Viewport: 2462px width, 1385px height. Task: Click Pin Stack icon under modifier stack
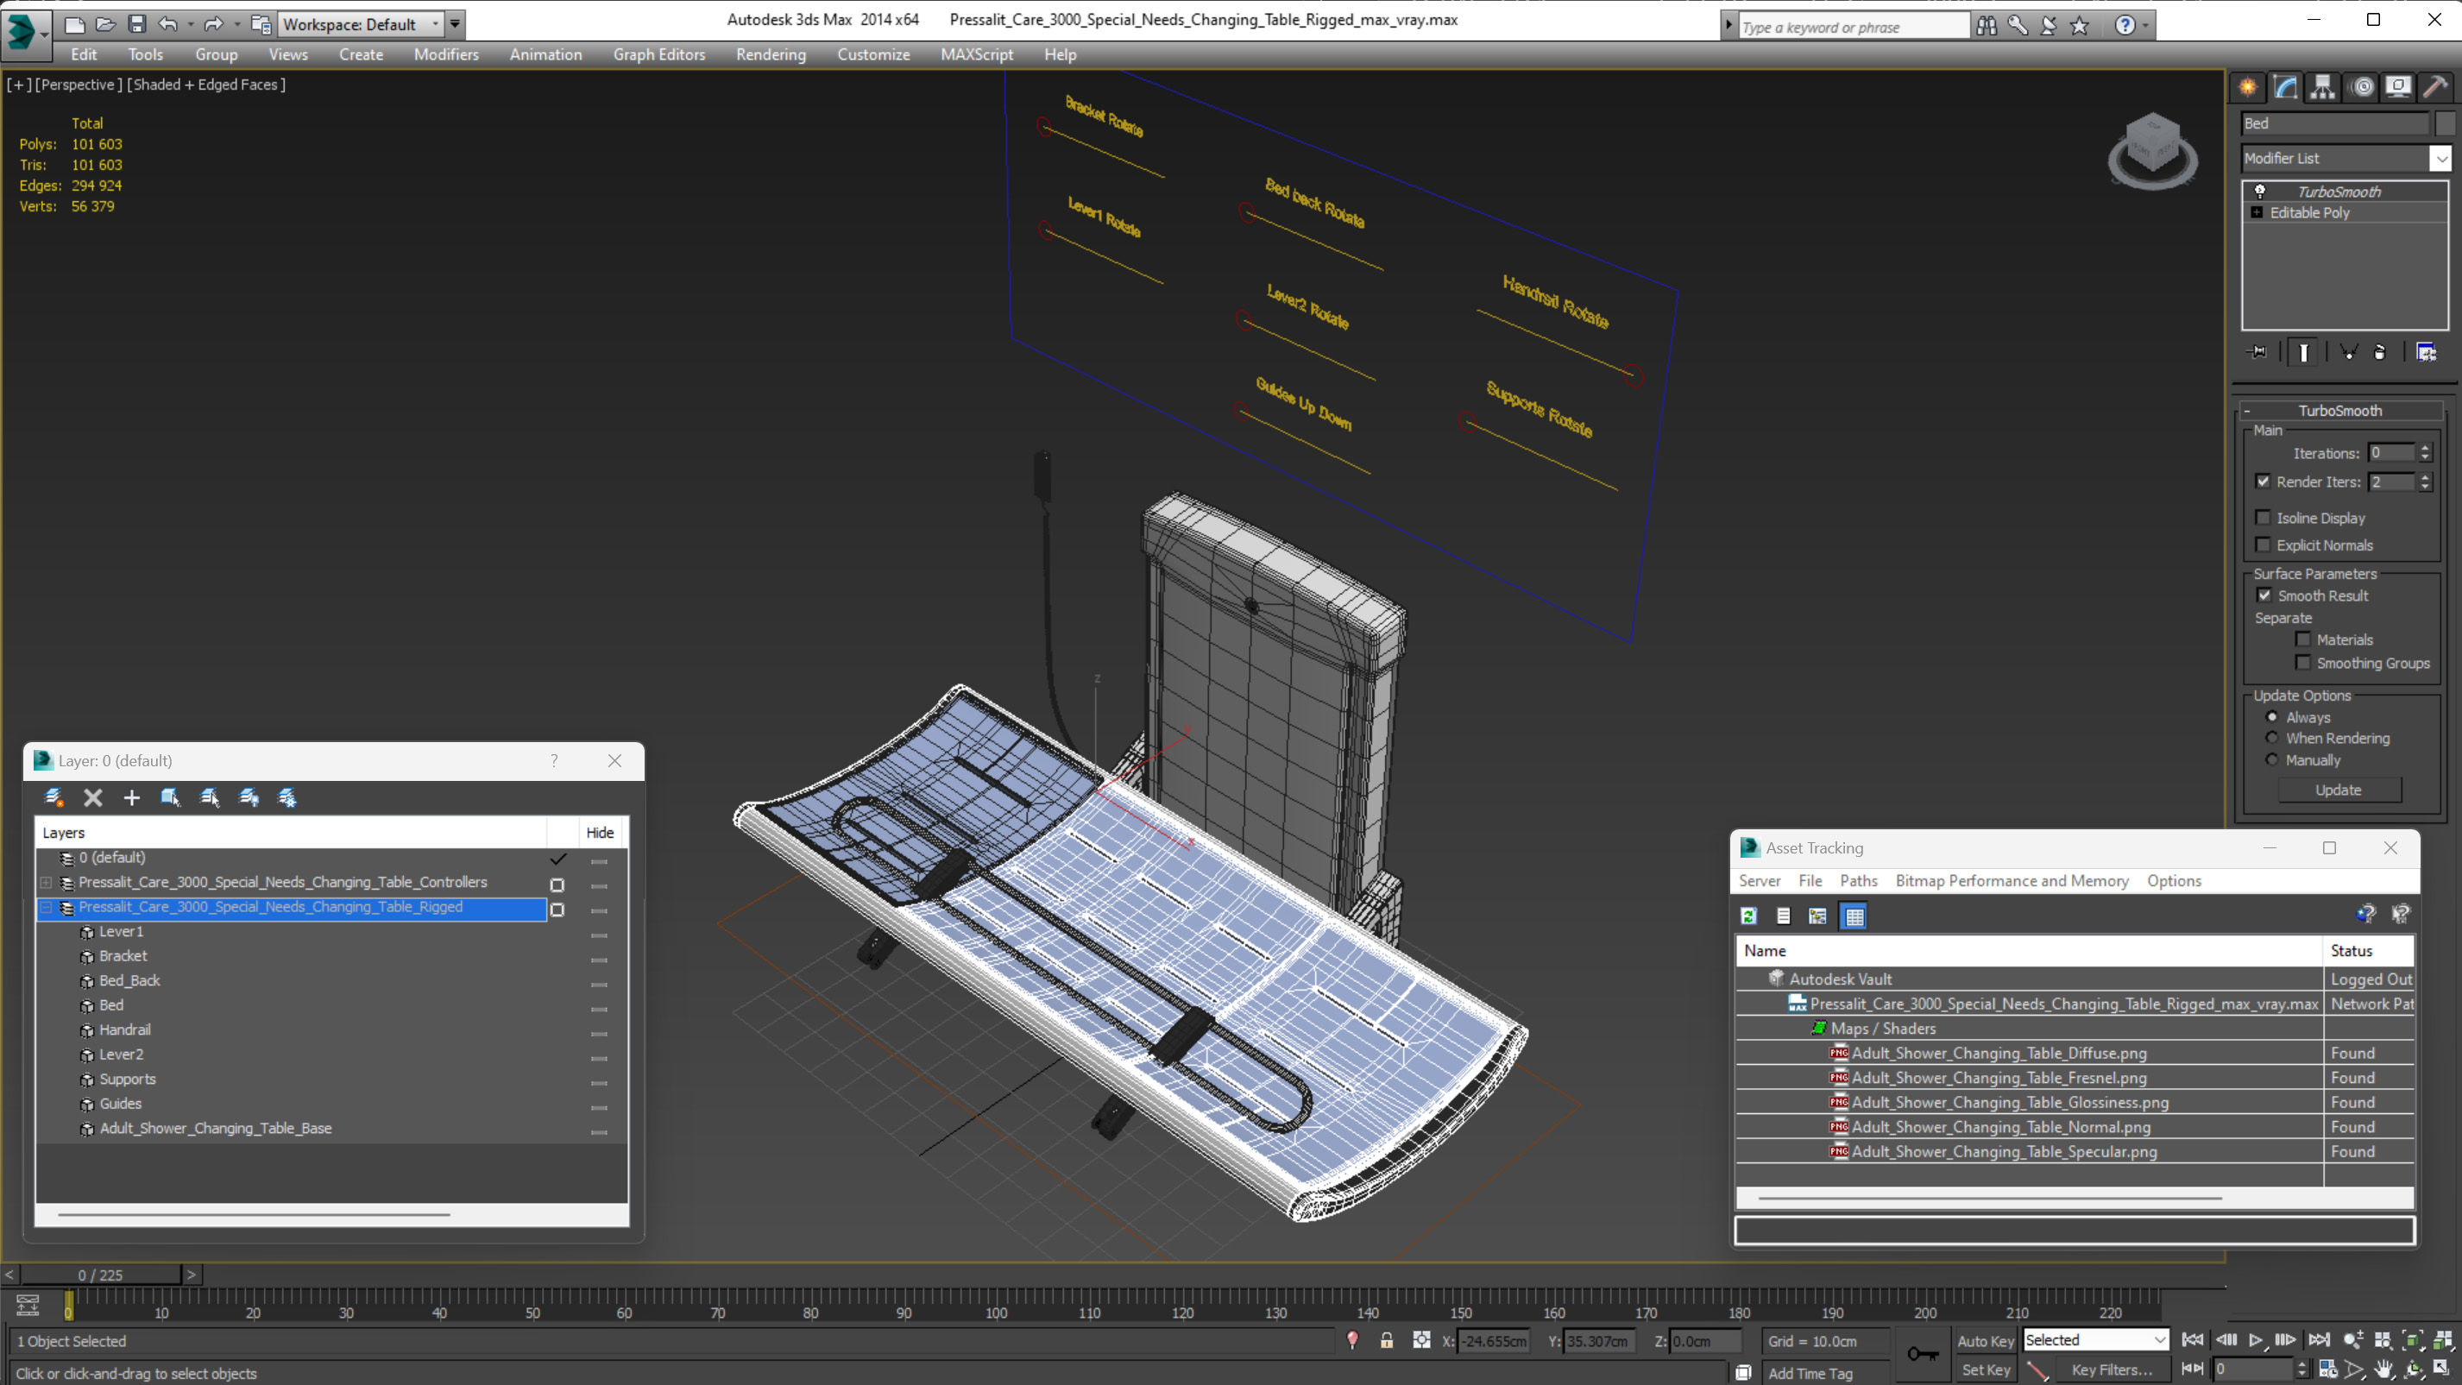coord(2257,352)
